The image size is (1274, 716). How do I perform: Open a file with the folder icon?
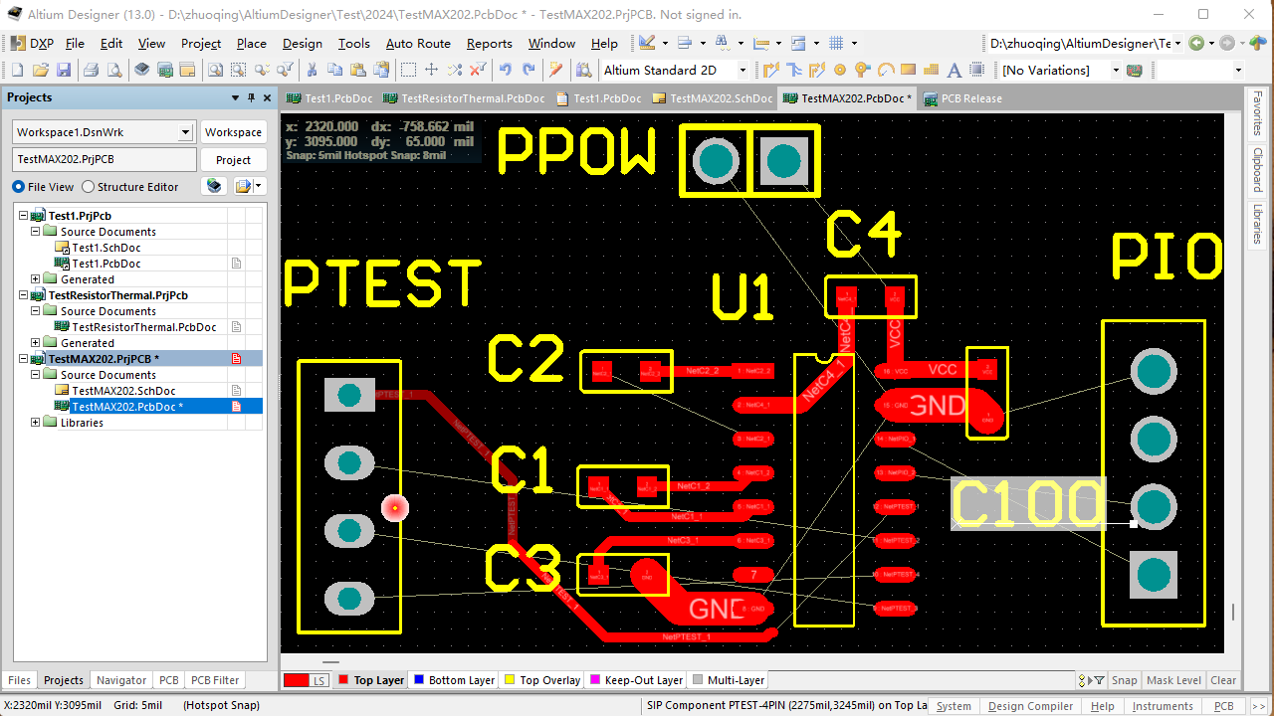[41, 70]
